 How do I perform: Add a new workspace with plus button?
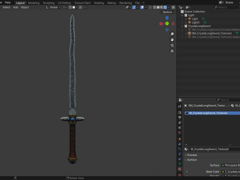[x=143, y=3]
